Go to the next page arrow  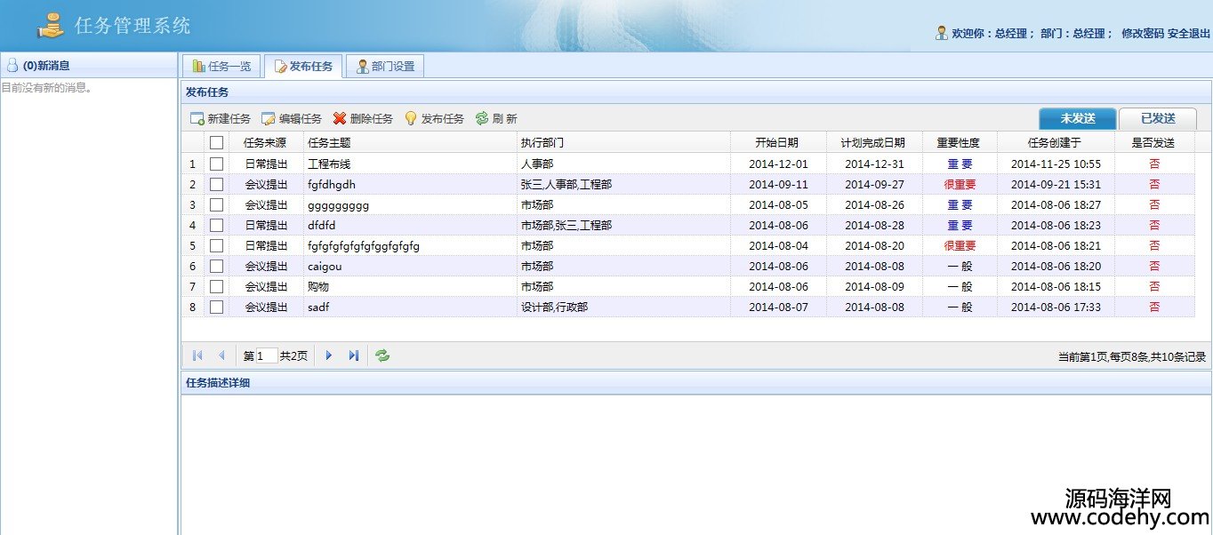pos(328,355)
